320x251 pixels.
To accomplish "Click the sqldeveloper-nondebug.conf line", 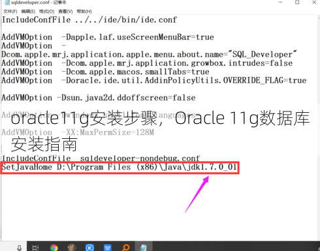I will (x=101, y=158).
